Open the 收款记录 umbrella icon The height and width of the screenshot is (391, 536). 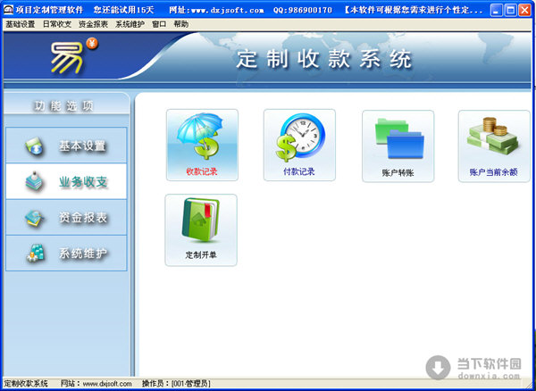click(x=201, y=145)
